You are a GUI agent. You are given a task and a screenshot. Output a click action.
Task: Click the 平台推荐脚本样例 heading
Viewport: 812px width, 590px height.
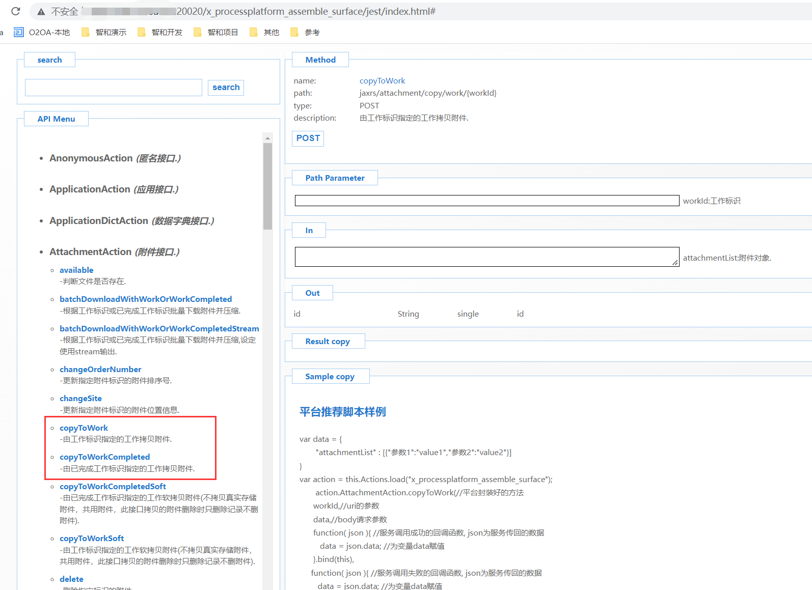[343, 412]
